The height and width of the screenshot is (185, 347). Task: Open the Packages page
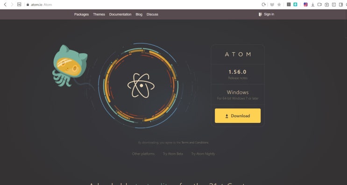click(x=81, y=14)
